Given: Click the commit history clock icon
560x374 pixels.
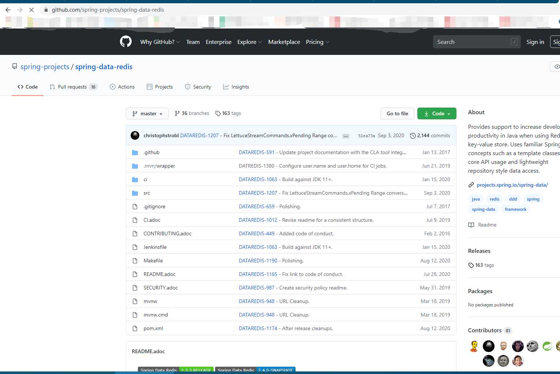Looking at the screenshot, I should (413, 135).
